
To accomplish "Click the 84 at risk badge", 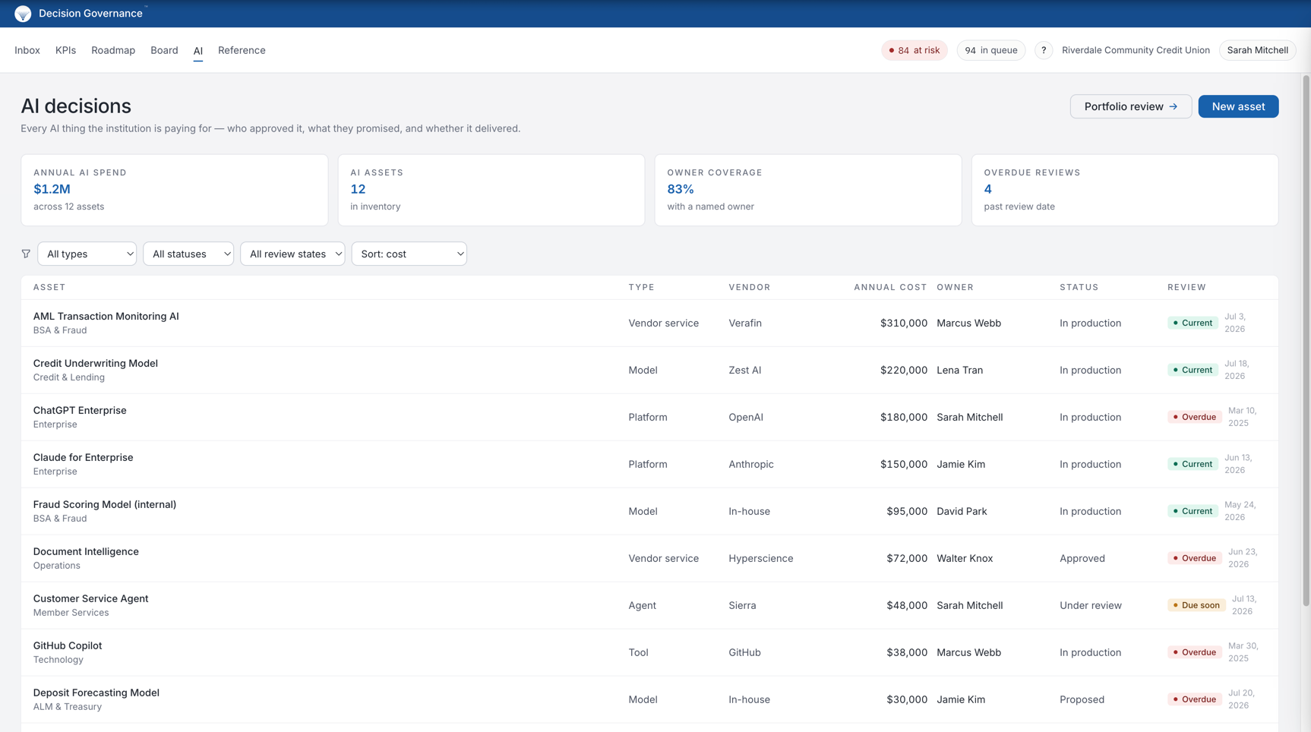I will click(x=915, y=50).
